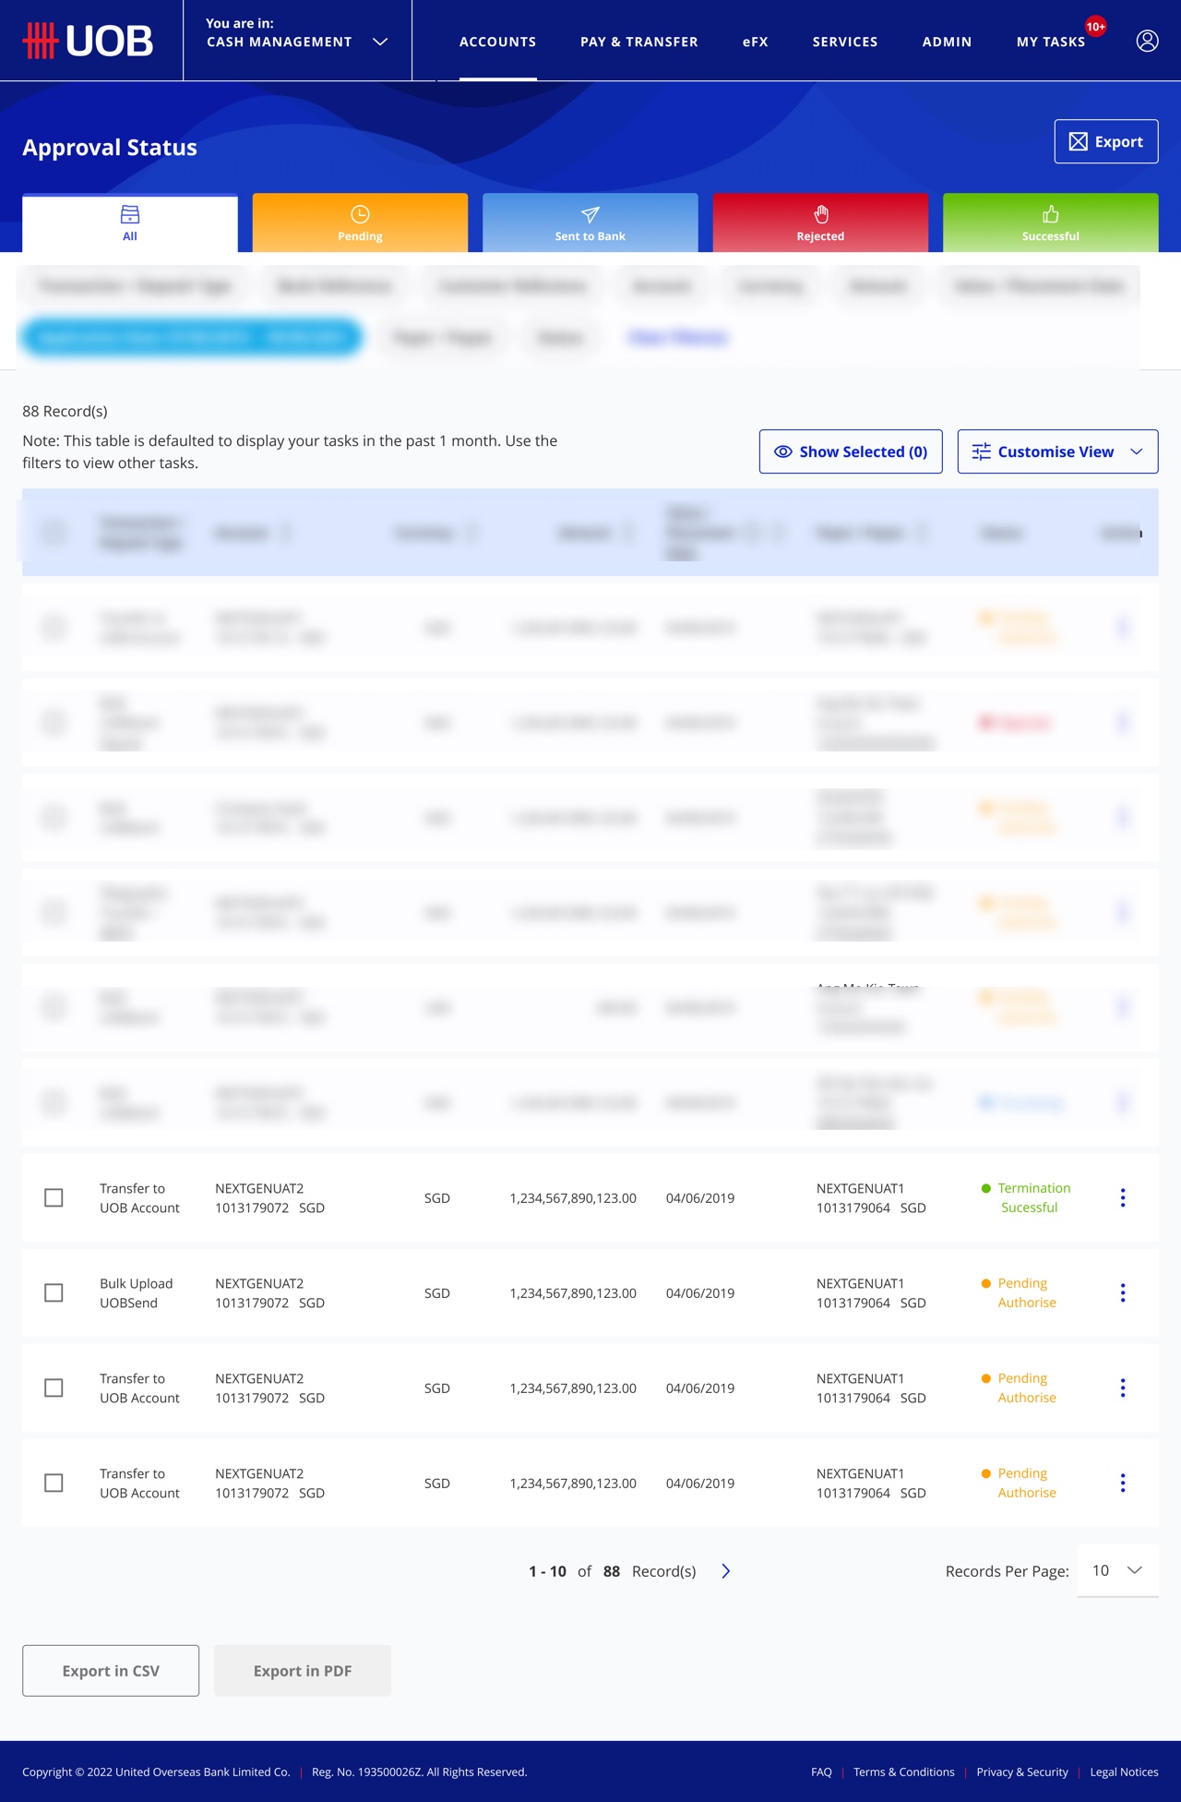
Task: Click Export in CSV button
Action: (x=111, y=1671)
